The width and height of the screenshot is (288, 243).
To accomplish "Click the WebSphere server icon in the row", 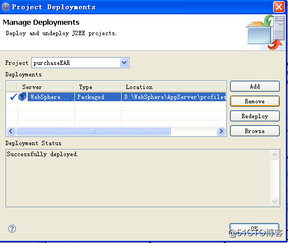I will (x=23, y=97).
